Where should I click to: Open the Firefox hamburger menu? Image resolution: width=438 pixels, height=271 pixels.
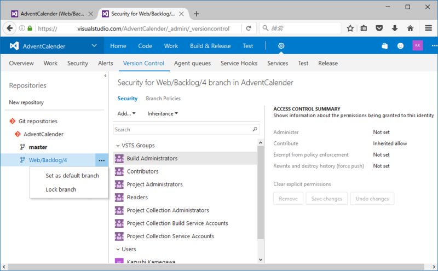tap(428, 28)
